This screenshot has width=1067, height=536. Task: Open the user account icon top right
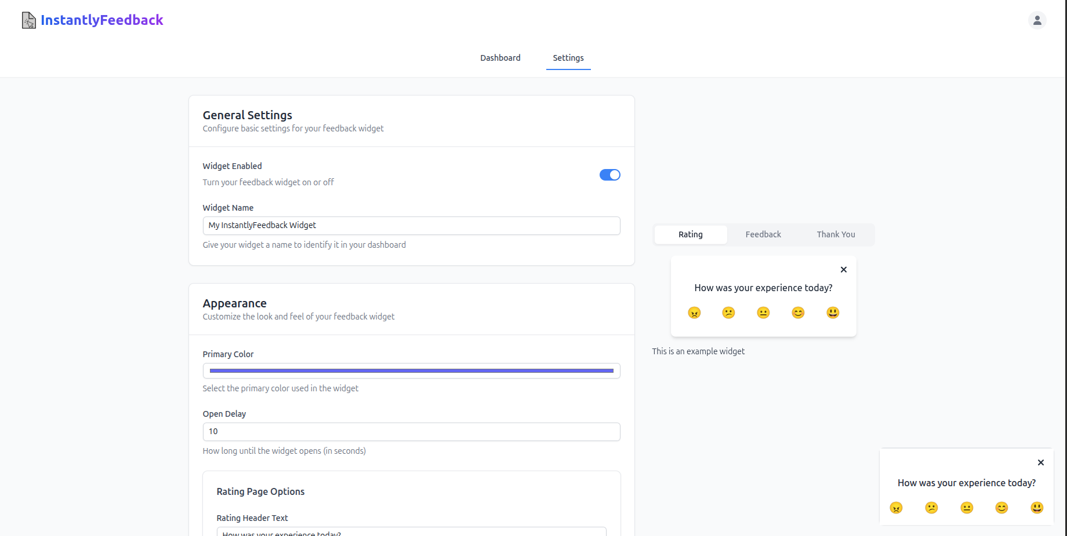1037,20
